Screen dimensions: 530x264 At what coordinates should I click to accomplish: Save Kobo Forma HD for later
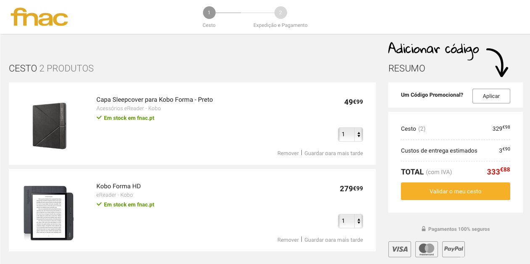coord(334,240)
